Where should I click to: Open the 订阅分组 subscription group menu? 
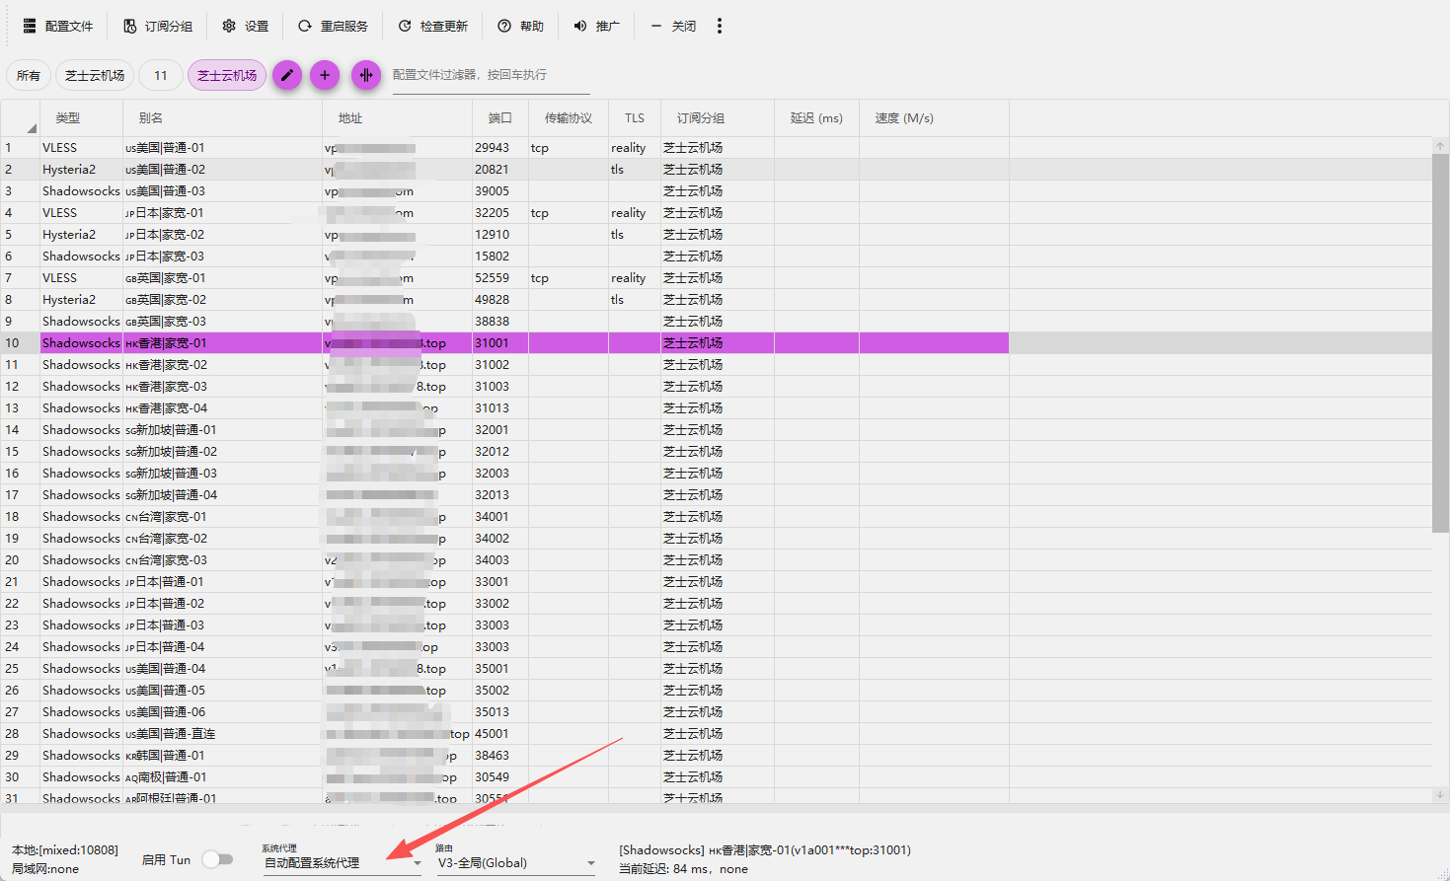[158, 26]
